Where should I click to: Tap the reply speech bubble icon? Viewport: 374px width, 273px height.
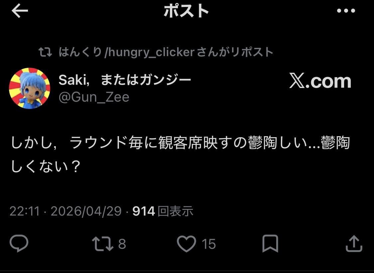coord(19,244)
